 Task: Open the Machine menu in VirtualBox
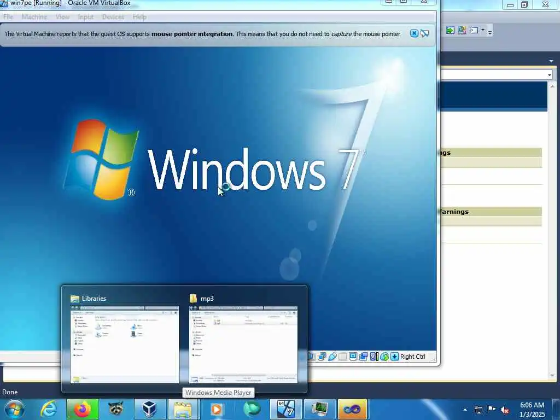pyautogui.click(x=34, y=17)
